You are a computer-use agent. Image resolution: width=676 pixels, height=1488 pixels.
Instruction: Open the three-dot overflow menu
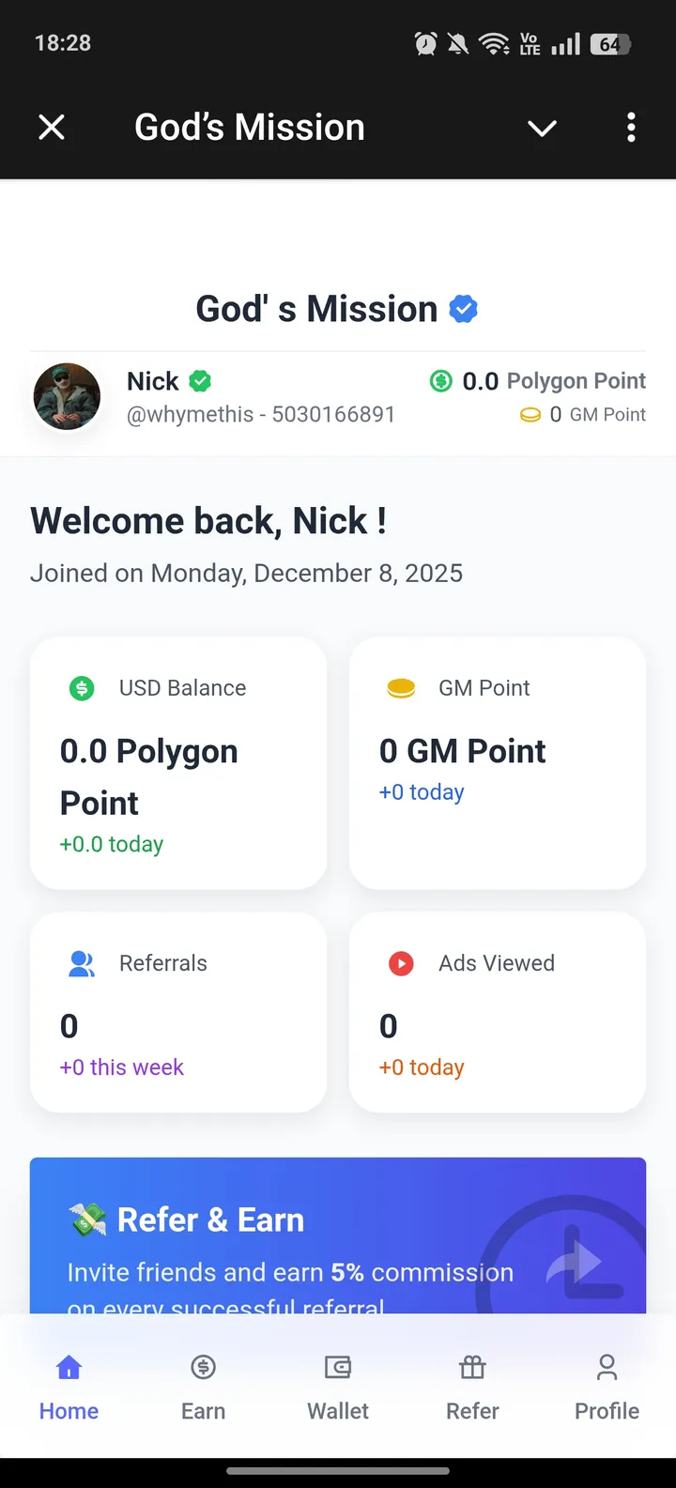(631, 128)
